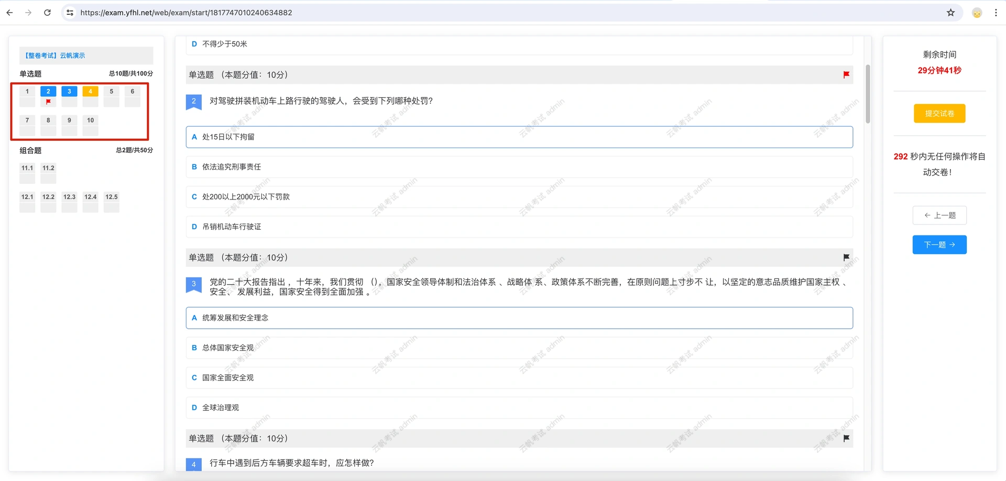1006x481 pixels.
Task: Click the browser forward arrow
Action: tap(28, 13)
